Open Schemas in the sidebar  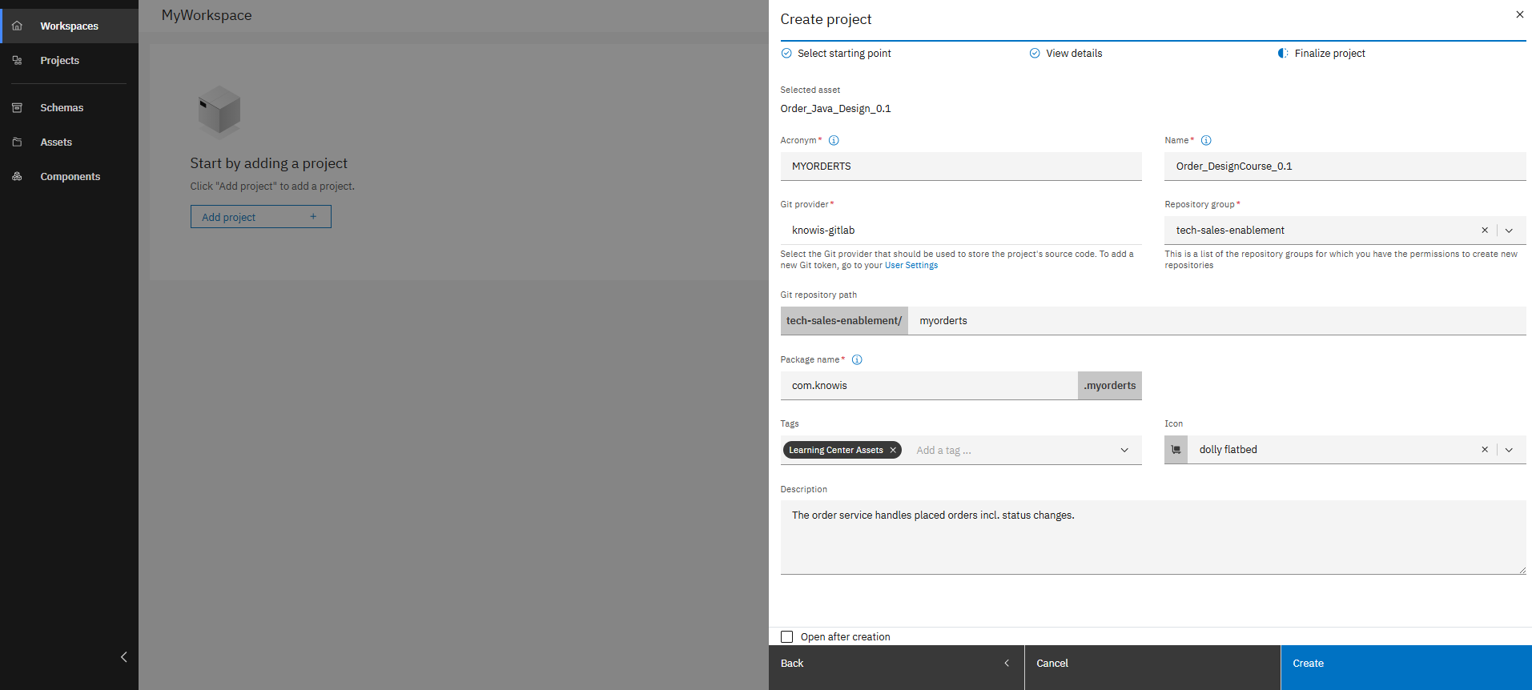tap(70, 107)
